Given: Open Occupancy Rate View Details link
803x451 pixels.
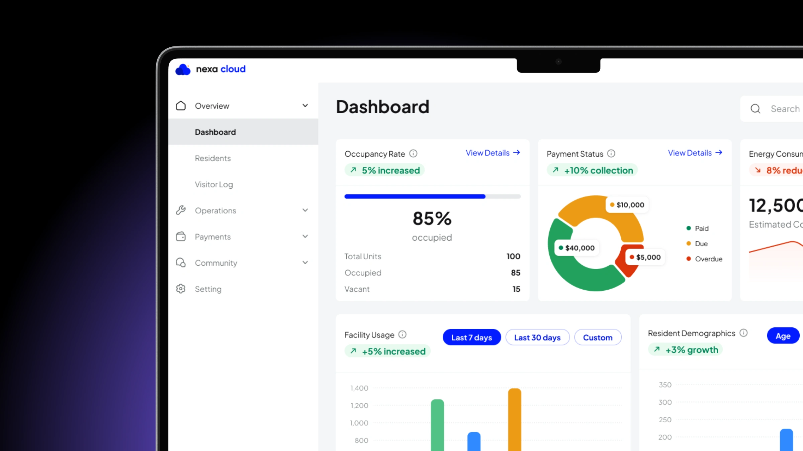Looking at the screenshot, I should pos(493,153).
